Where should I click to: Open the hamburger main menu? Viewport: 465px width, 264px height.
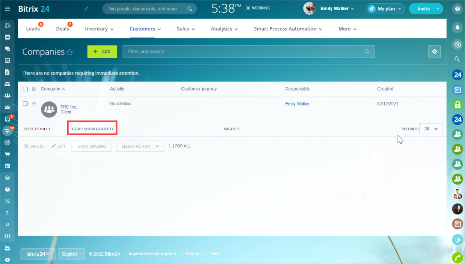7,9
